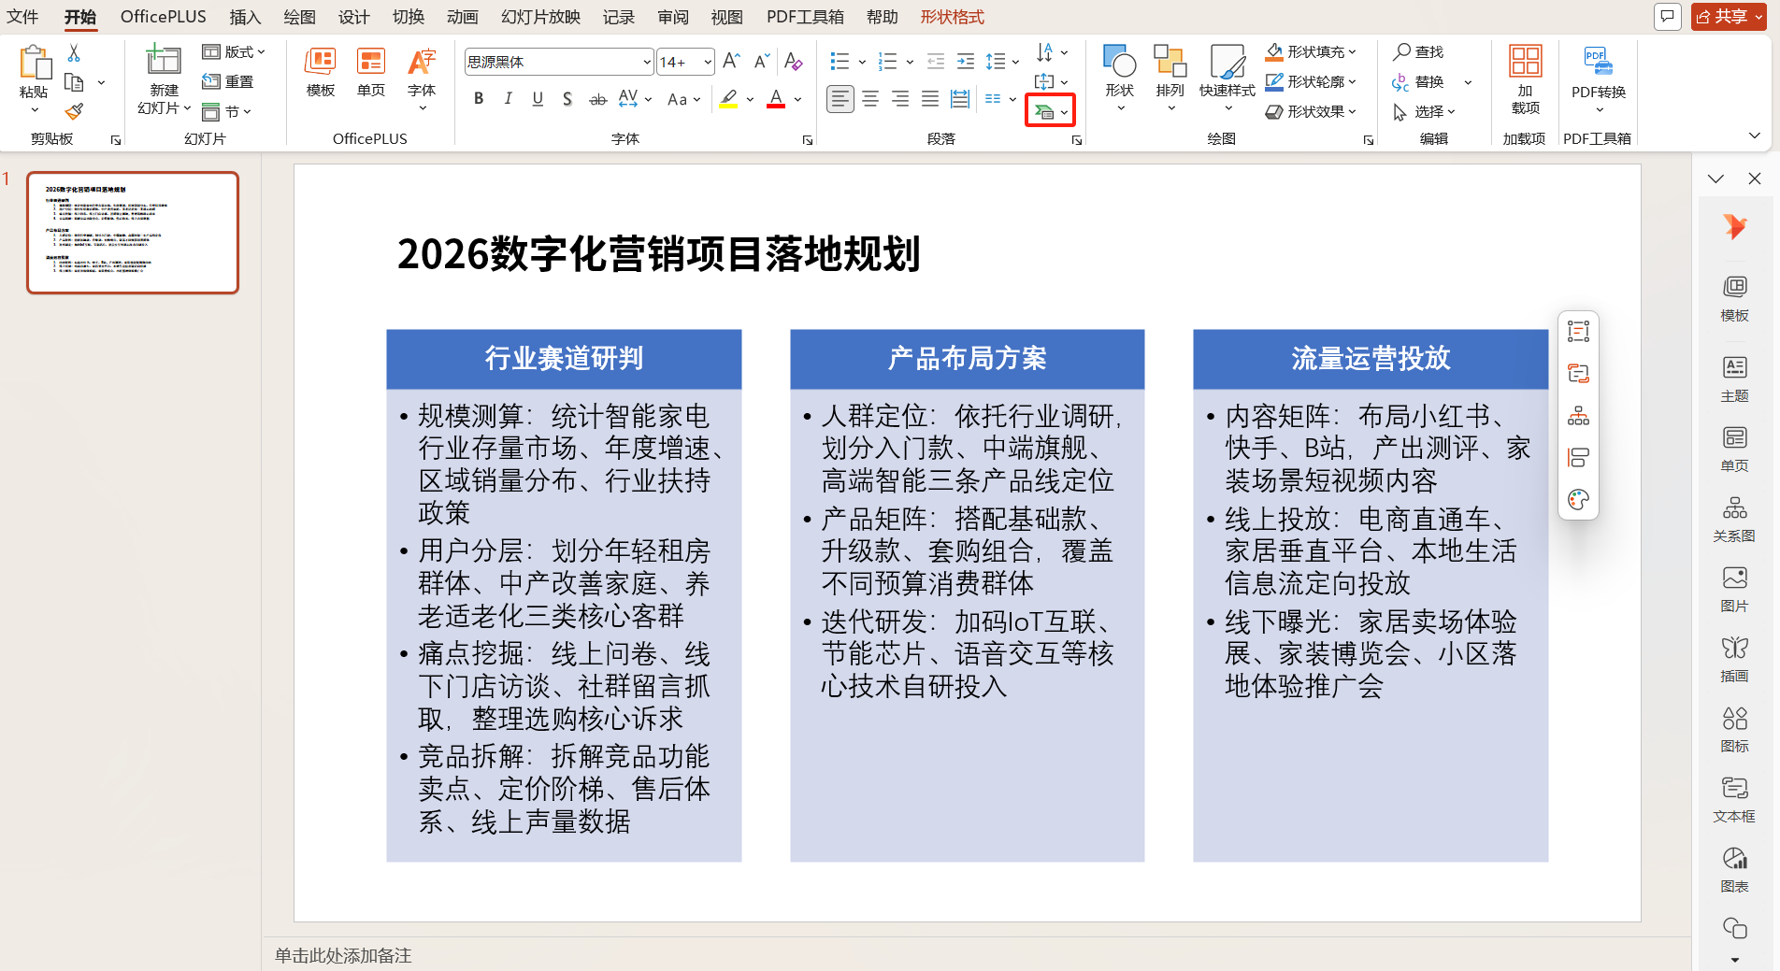This screenshot has height=971, width=1780.
Task: Click the 形状 shapes gallery icon
Action: pos(1119,62)
